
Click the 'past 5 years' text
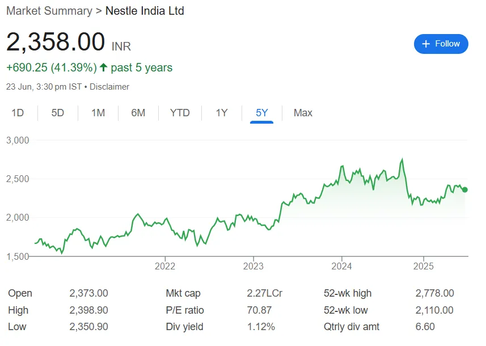click(x=142, y=67)
